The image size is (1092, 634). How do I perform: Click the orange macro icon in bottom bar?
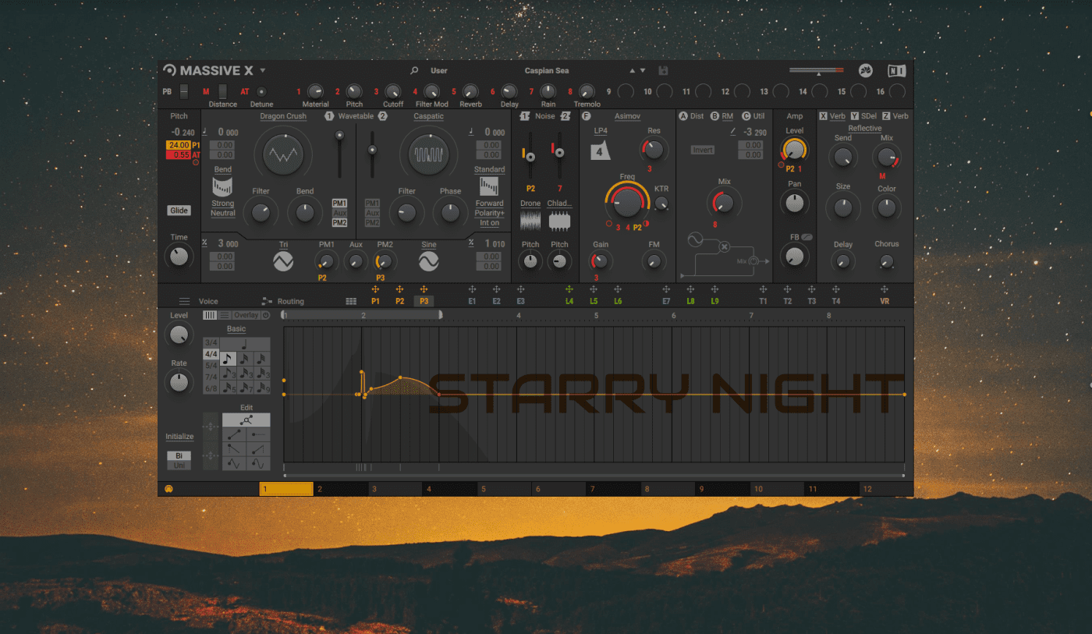(x=168, y=489)
